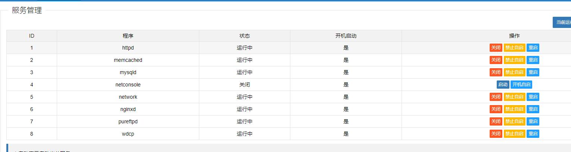Image resolution: width=571 pixels, height=152 pixels.
Task: Click the blue 当前运行 button at top right
Action: [x=562, y=22]
